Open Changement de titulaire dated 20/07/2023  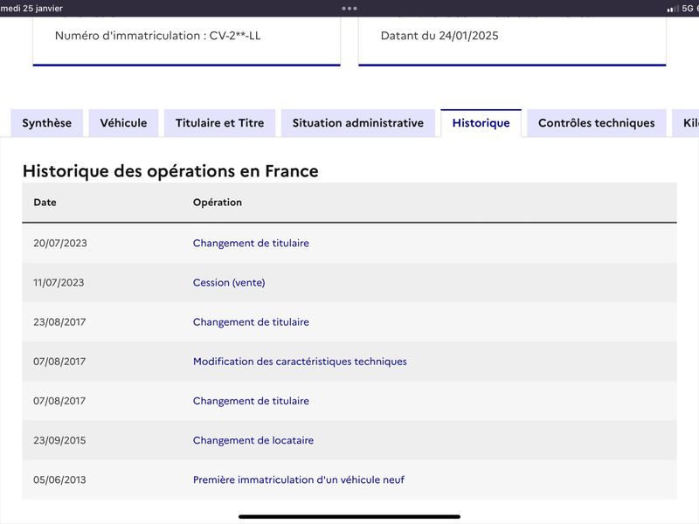pos(251,244)
